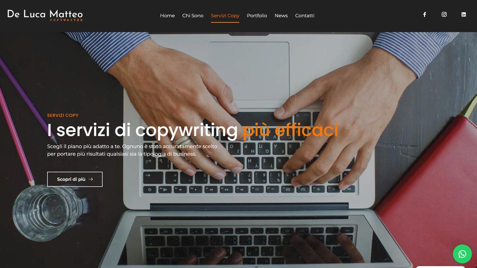Open the LinkedIn profile icon
This screenshot has width=477, height=268.
[x=463, y=15]
